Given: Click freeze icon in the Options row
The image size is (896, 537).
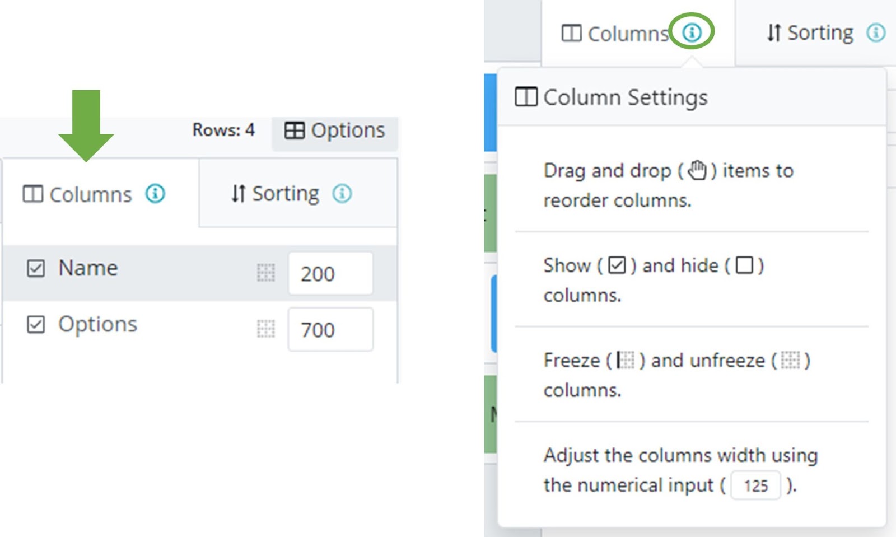Looking at the screenshot, I should 265,329.
